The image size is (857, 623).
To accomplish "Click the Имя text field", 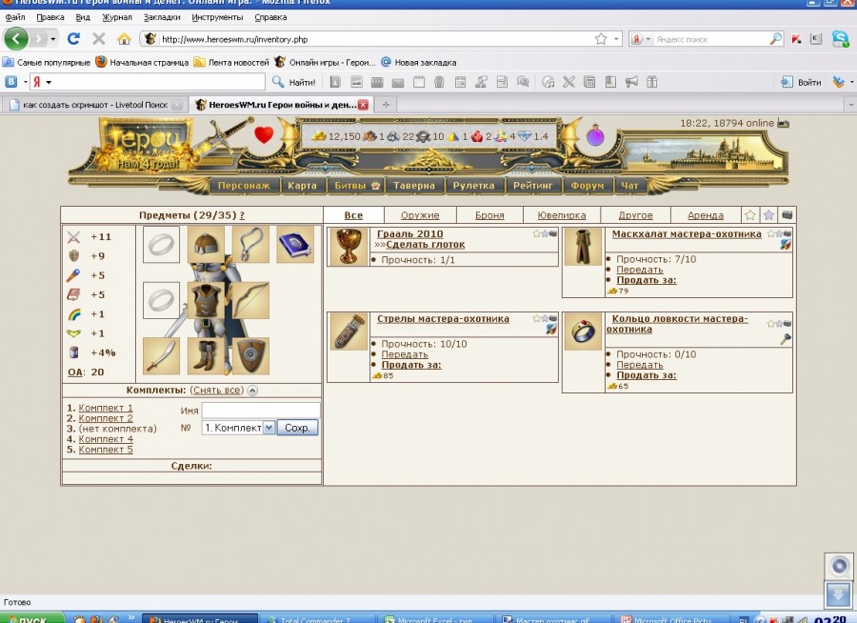I will 260,410.
